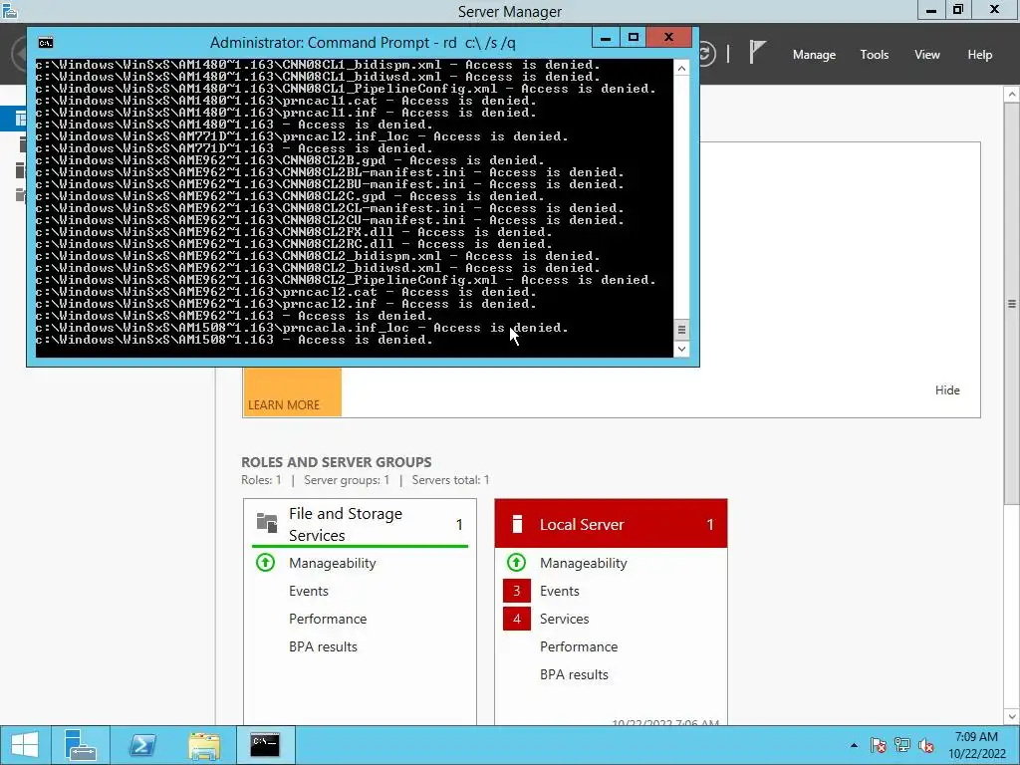Maximize the Command Prompt window
Image resolution: width=1020 pixels, height=765 pixels.
[x=634, y=38]
